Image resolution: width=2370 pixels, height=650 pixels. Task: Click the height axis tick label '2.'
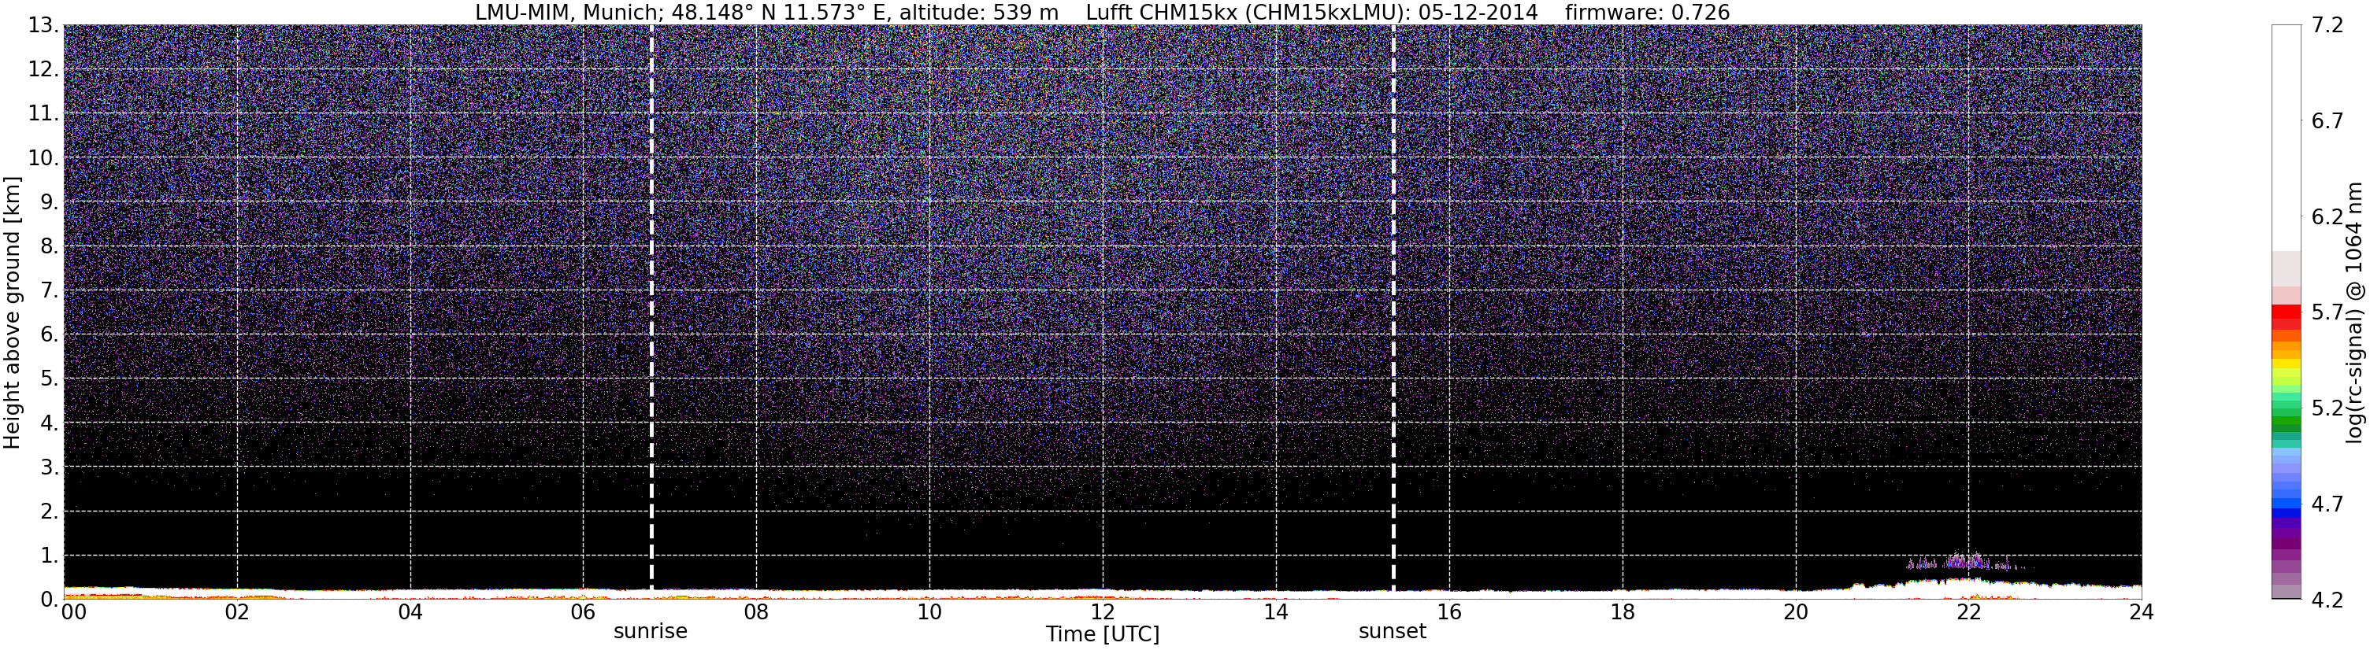pyautogui.click(x=50, y=512)
